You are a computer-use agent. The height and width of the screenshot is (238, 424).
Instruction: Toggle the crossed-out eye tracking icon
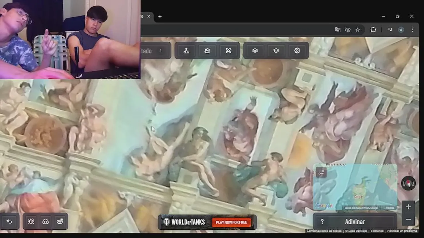point(347,30)
